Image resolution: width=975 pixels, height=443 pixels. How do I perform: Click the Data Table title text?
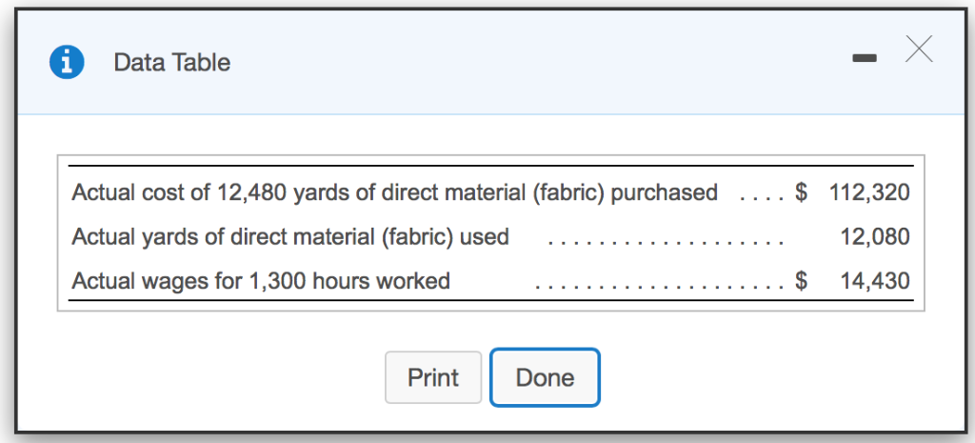click(171, 62)
